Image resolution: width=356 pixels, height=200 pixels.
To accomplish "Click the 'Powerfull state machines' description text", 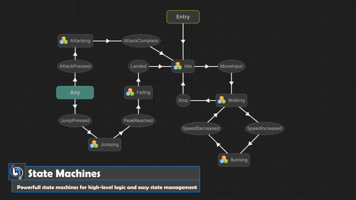I will click(107, 187).
